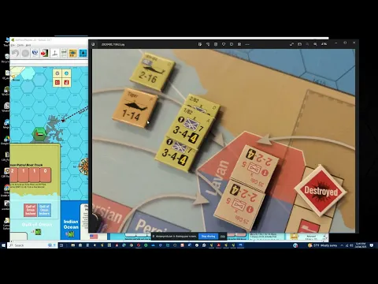Click the blue ship counter toolbar icon
378x284 pixels.
[83, 54]
